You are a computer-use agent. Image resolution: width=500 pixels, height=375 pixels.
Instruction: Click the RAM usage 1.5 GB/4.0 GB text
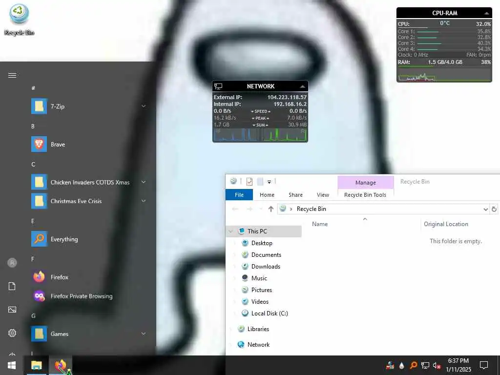point(445,62)
